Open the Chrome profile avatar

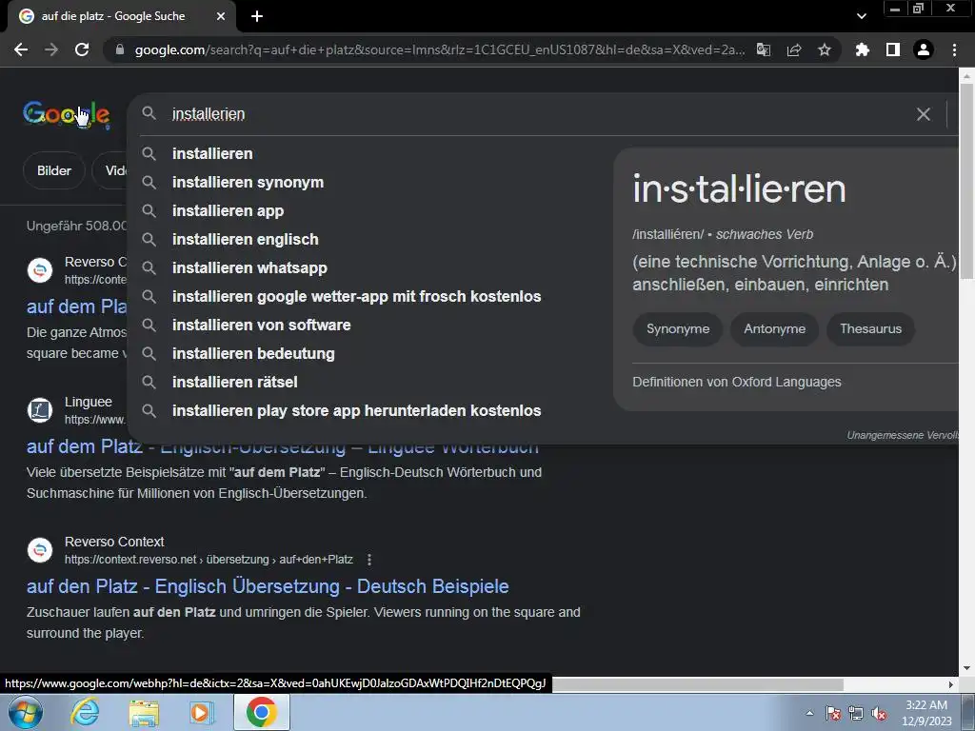click(924, 49)
